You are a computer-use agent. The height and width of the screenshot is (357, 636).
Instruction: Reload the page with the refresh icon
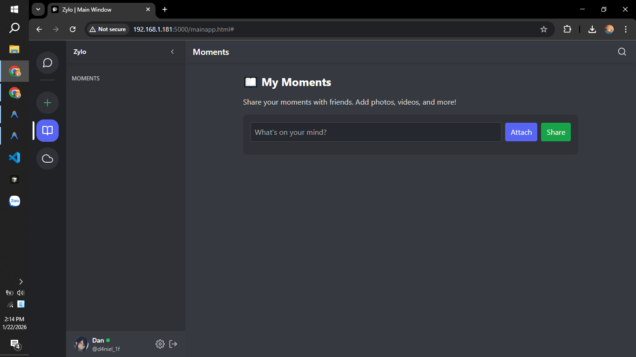[x=73, y=29]
